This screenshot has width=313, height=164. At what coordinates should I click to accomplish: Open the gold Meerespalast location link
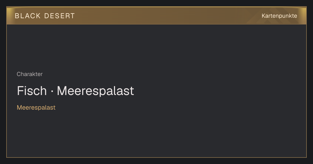pos(36,108)
